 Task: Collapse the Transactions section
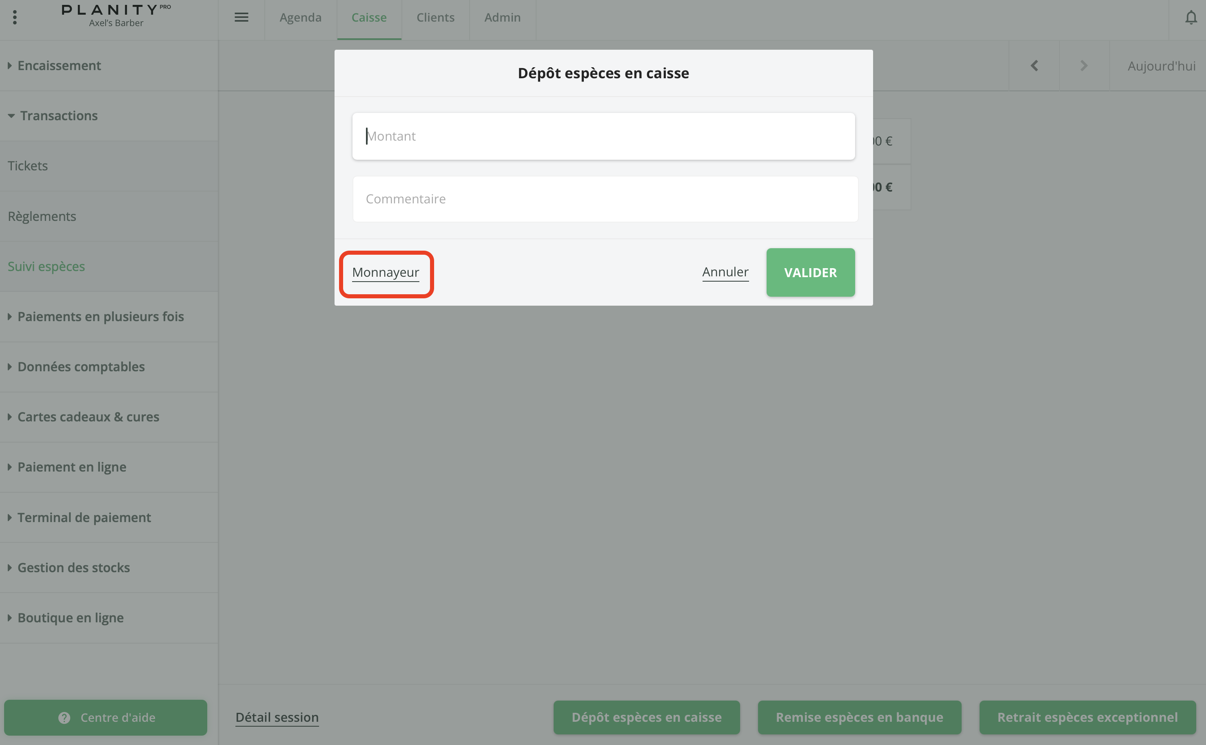coord(59,116)
